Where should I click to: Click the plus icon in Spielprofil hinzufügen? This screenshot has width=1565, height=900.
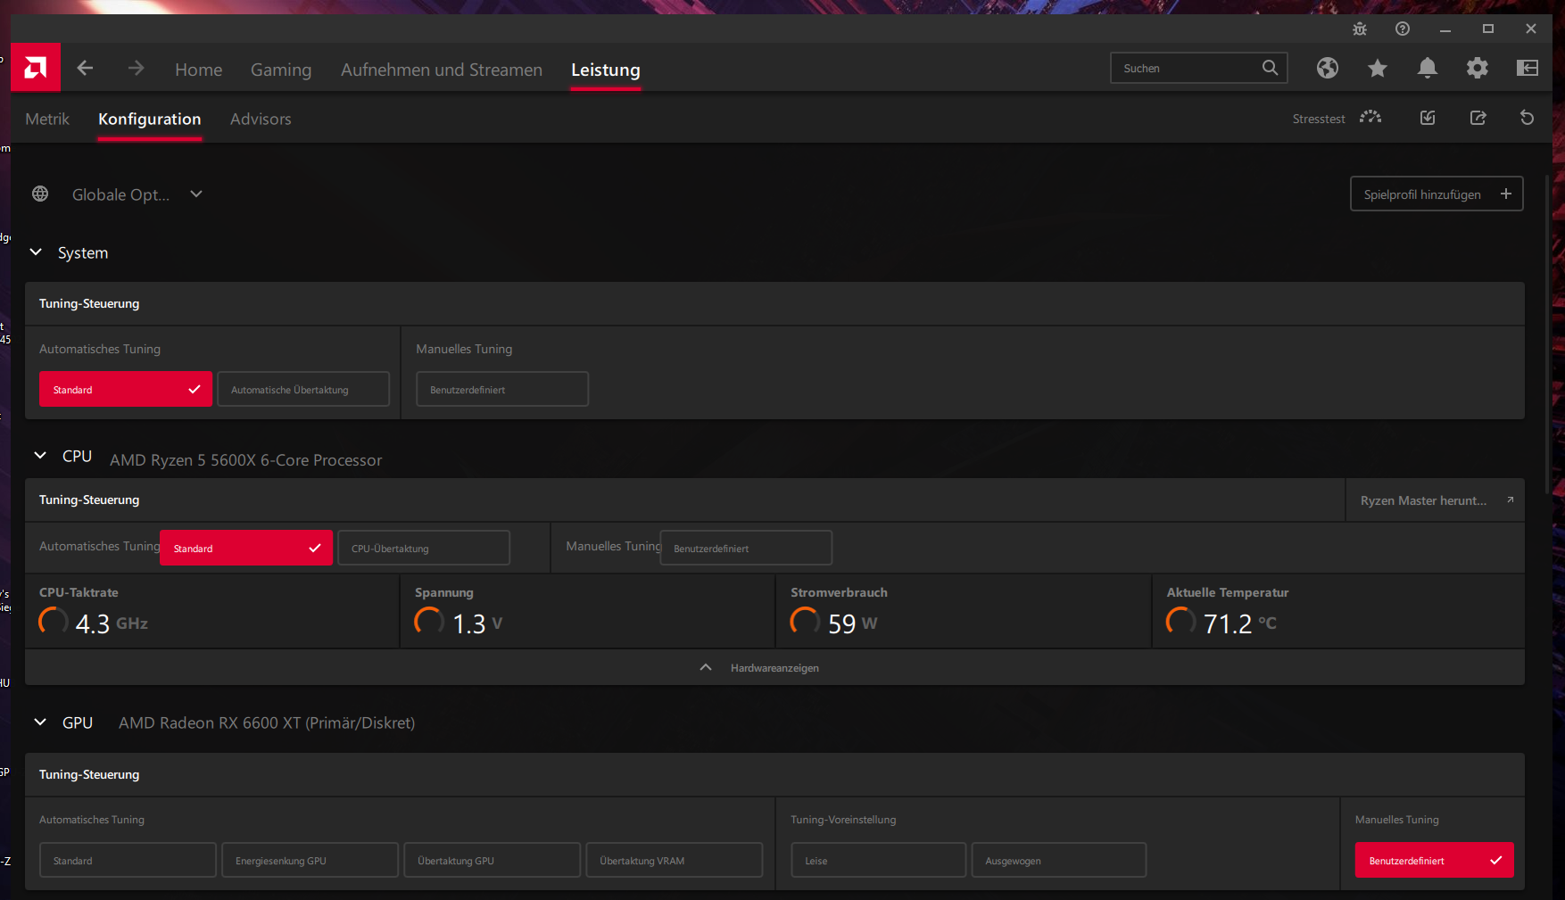(1506, 194)
